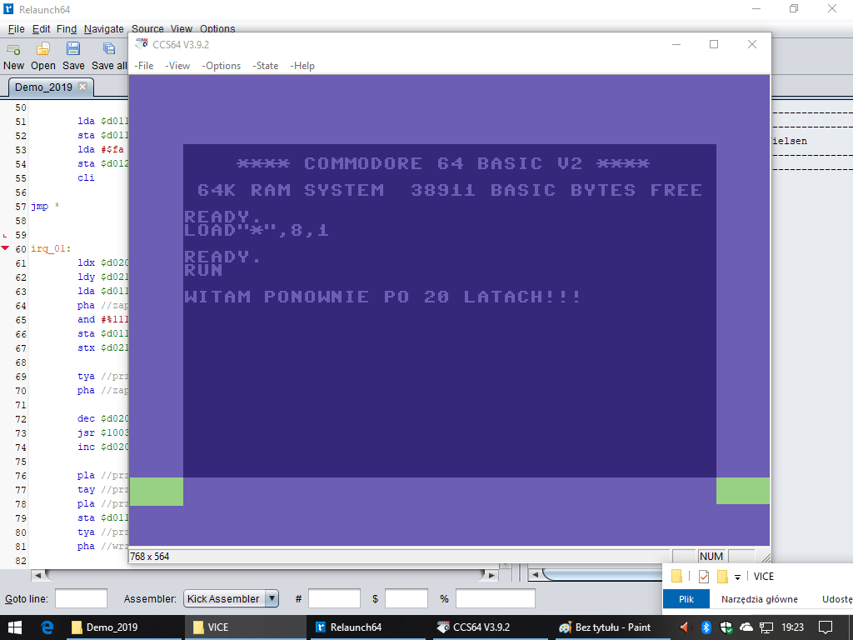Click the volume speaker tray icon

click(686, 627)
